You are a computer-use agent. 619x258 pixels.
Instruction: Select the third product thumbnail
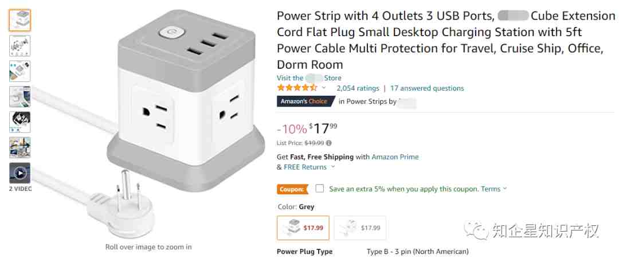pyautogui.click(x=19, y=71)
